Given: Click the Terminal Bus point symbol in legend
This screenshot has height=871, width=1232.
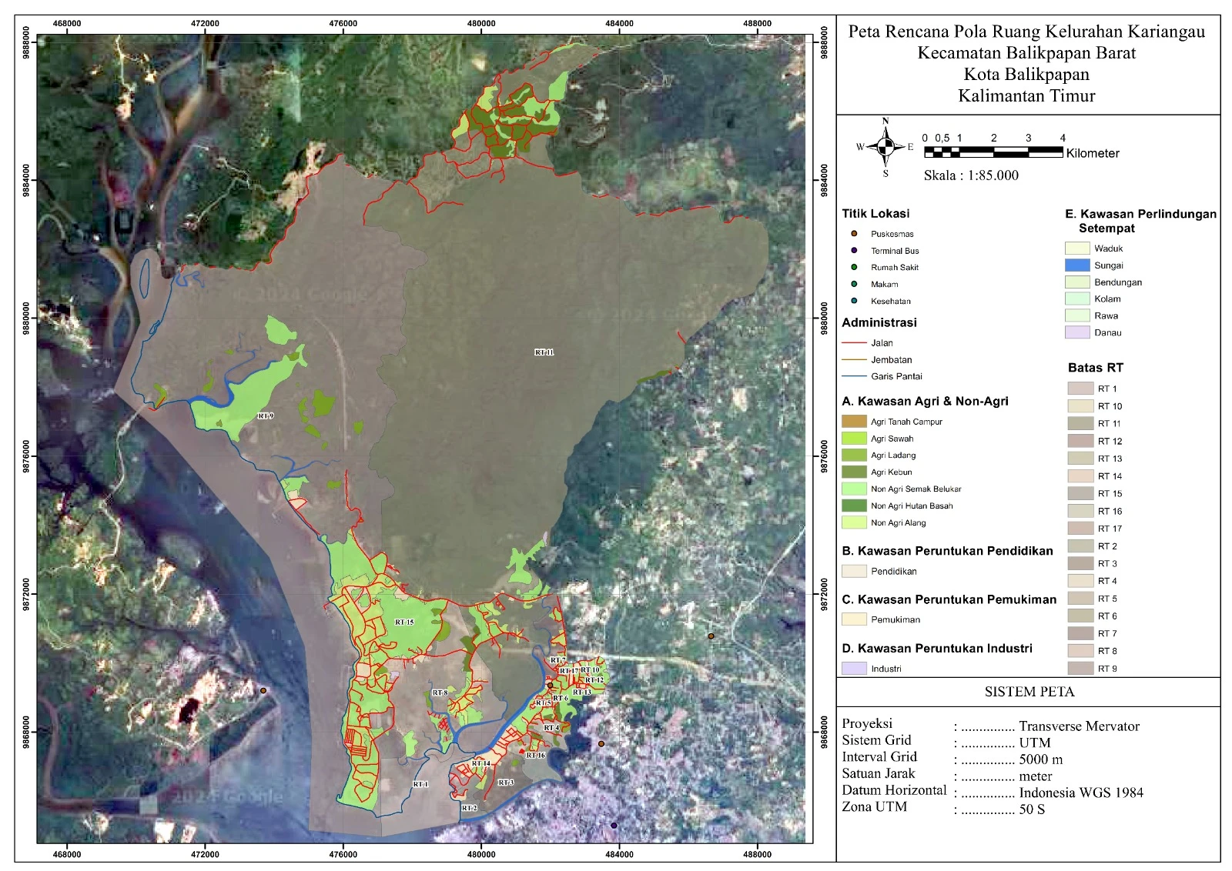Looking at the screenshot, I should tap(854, 250).
